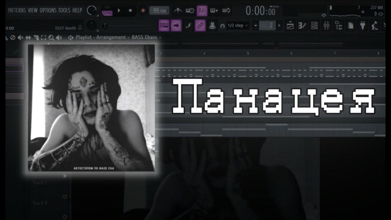This screenshot has width=391, height=220.
Task: Select Track 7 header
Action: pyautogui.click(x=40, y=183)
